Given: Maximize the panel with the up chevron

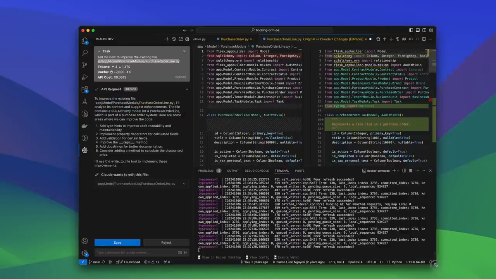Looking at the screenshot, I should coord(424,170).
